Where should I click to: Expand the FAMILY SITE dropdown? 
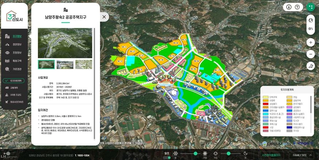click(x=301, y=155)
